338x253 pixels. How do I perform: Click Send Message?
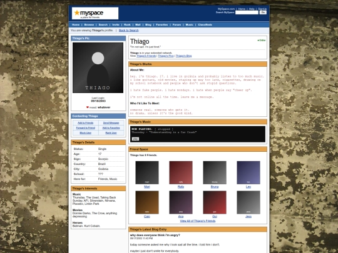click(111, 123)
